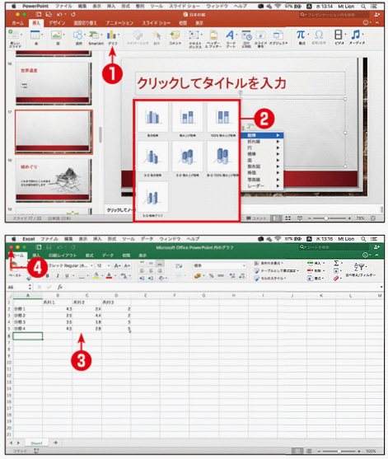Click the percent style icon in Excel
Screen dimensions: 388x459
211,276
